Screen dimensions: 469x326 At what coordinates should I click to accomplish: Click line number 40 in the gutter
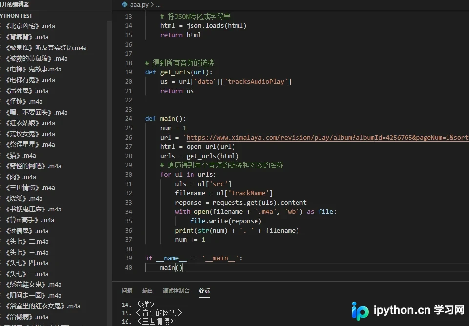pyautogui.click(x=128, y=268)
